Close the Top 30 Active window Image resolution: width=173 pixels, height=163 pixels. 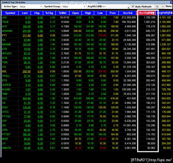(x=172, y=2)
